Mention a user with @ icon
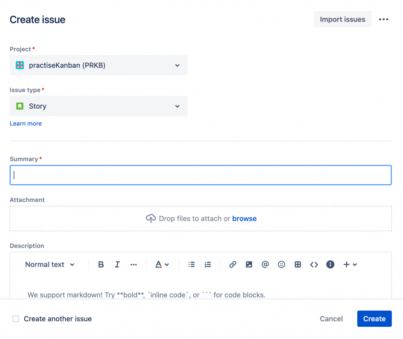The width and height of the screenshot is (403, 339). (265, 265)
